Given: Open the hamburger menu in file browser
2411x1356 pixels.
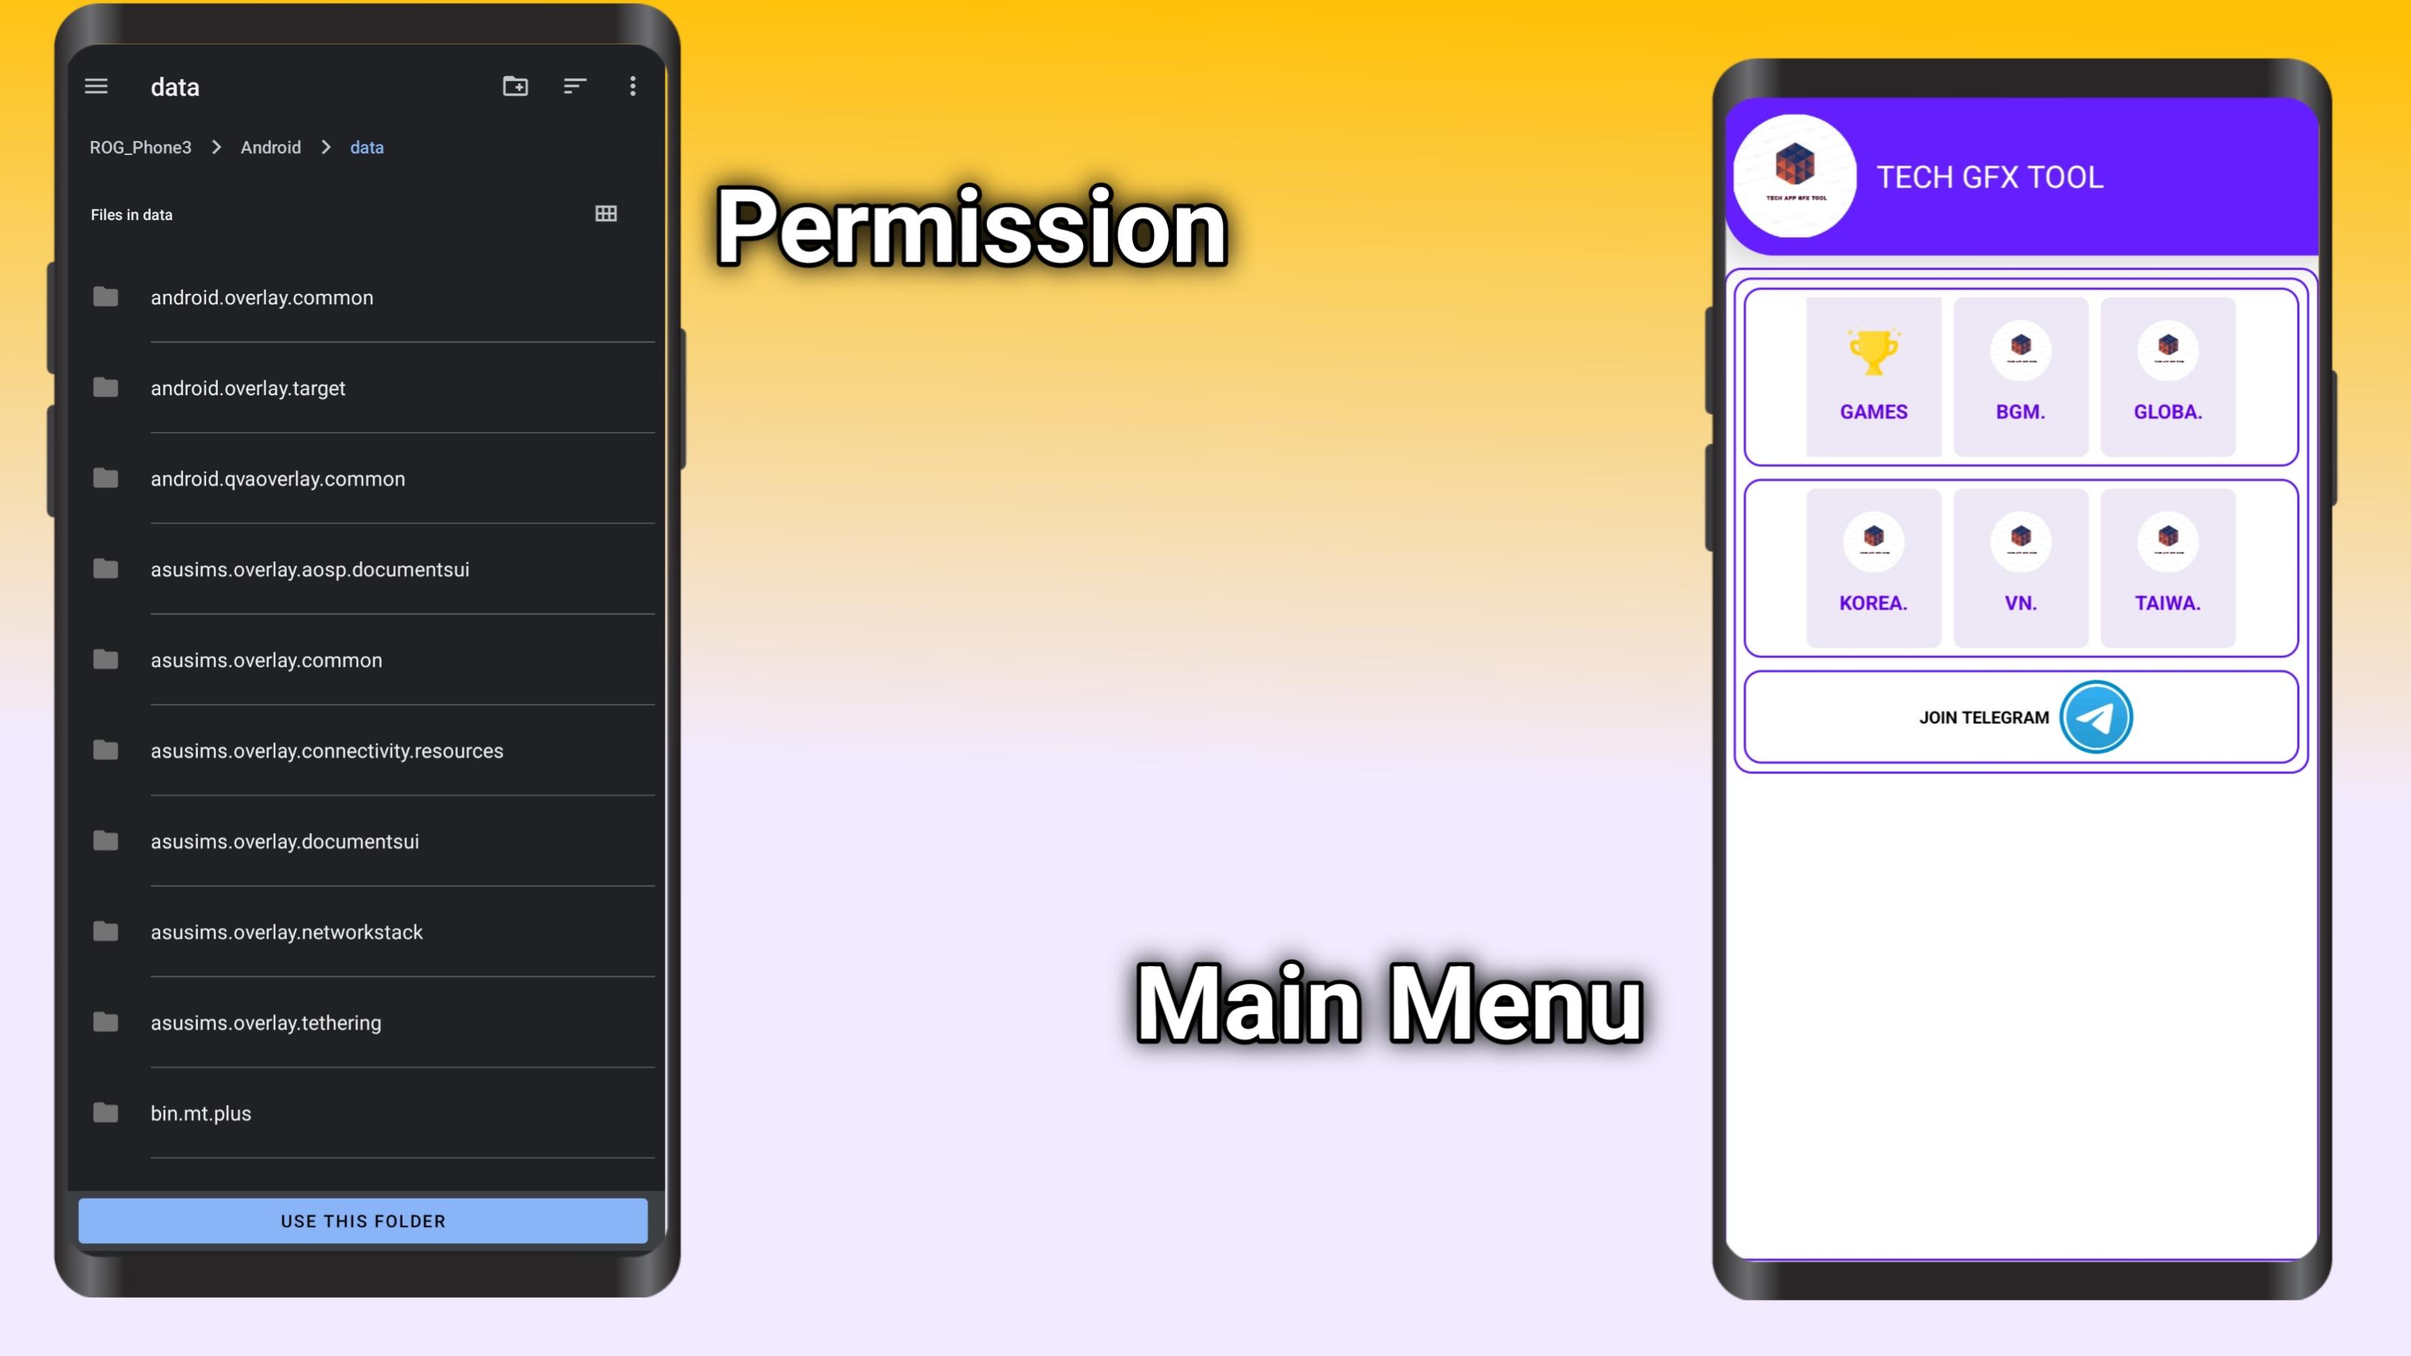Looking at the screenshot, I should [x=96, y=86].
